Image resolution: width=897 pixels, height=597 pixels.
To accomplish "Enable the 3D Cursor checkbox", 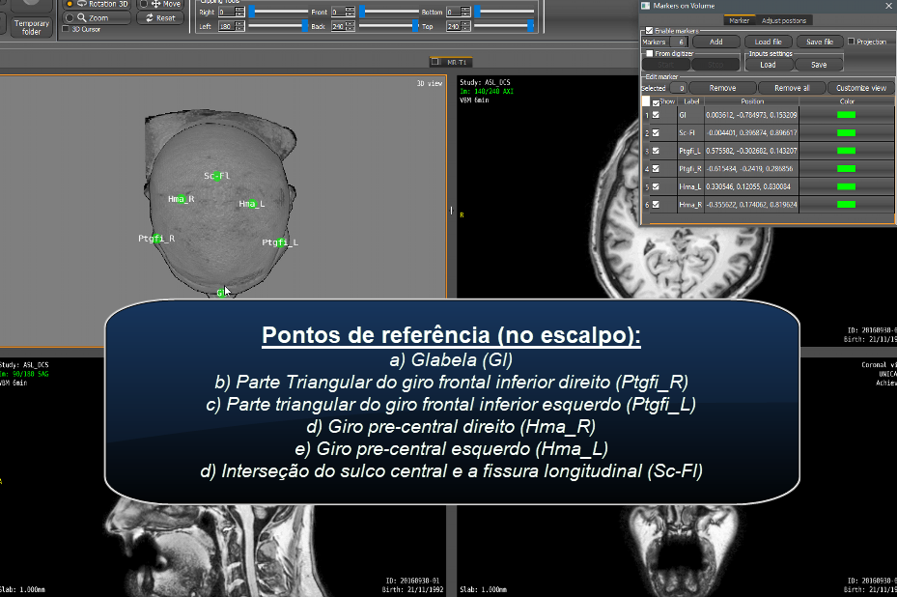I will pyautogui.click(x=66, y=29).
